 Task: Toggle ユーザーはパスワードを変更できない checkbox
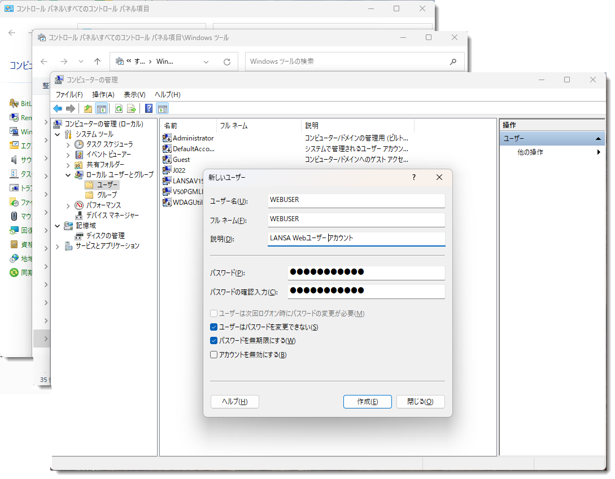click(x=214, y=327)
